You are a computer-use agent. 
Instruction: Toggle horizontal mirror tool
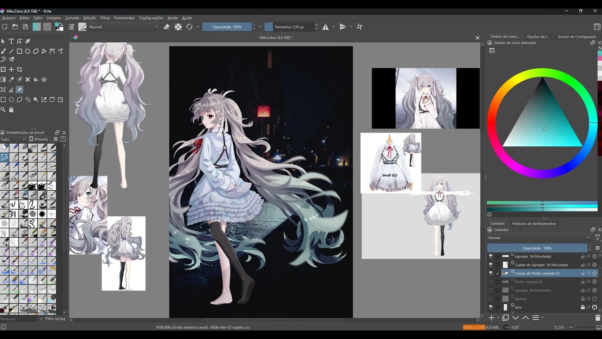pyautogui.click(x=325, y=27)
